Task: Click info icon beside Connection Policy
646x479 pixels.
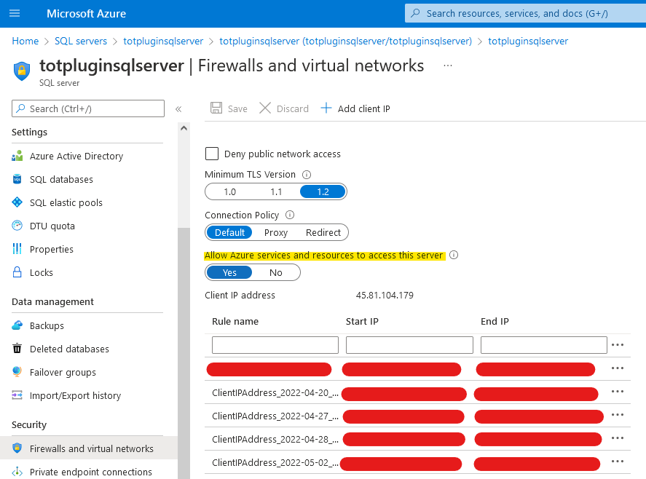Action: [290, 215]
